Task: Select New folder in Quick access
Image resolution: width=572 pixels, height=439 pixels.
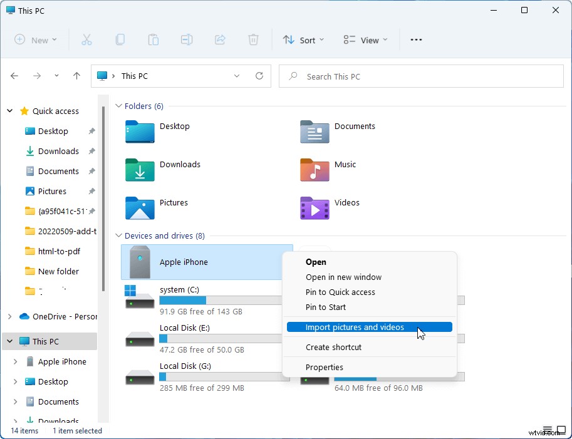Action: click(58, 271)
